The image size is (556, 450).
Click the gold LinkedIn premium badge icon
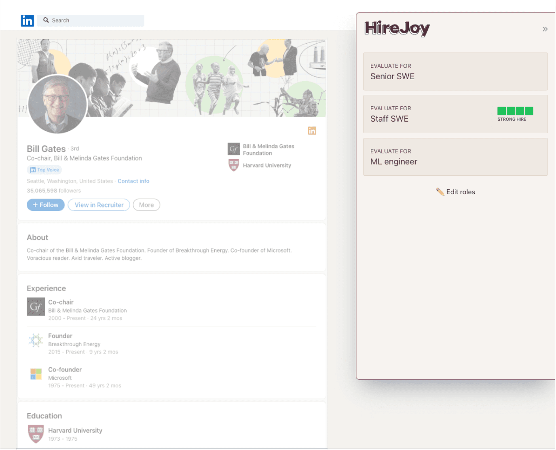[x=312, y=131]
